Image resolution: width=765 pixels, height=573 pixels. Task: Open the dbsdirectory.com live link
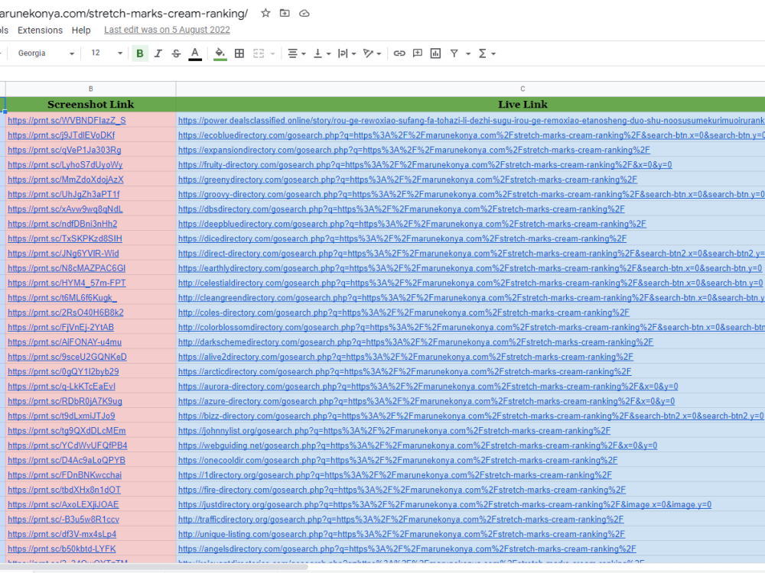402,209
